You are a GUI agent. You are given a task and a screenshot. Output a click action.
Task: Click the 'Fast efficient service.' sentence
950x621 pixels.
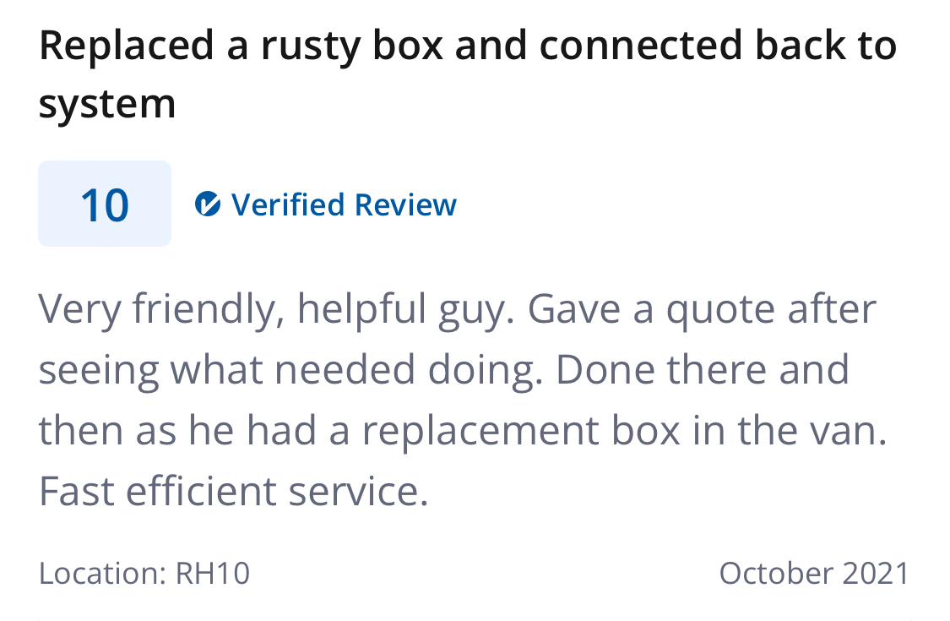pos(234,491)
